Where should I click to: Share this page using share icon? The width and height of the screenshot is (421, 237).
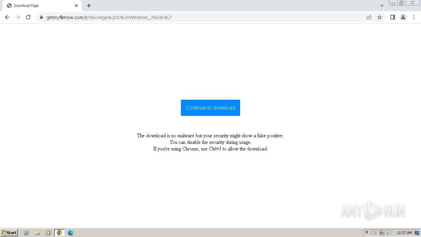(369, 17)
